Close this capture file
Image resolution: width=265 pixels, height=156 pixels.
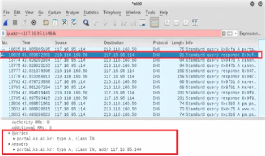[65, 23]
